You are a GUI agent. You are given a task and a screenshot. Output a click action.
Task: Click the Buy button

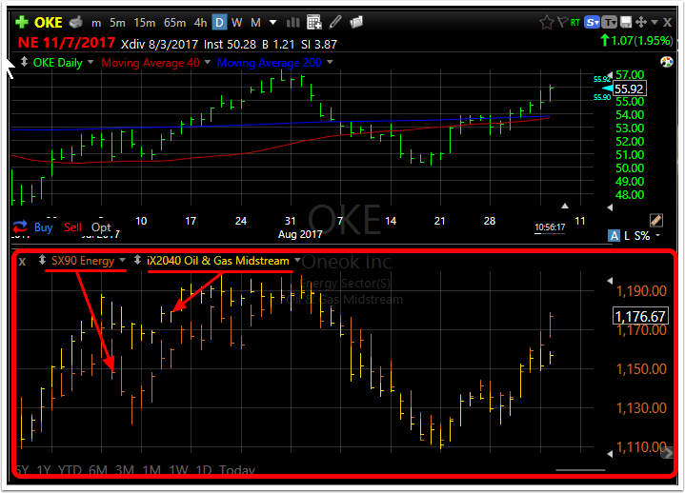43,227
